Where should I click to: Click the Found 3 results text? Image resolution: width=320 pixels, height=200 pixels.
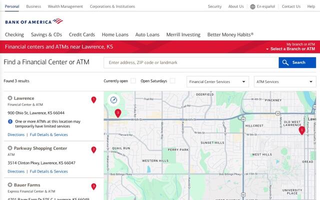(x=16, y=81)
